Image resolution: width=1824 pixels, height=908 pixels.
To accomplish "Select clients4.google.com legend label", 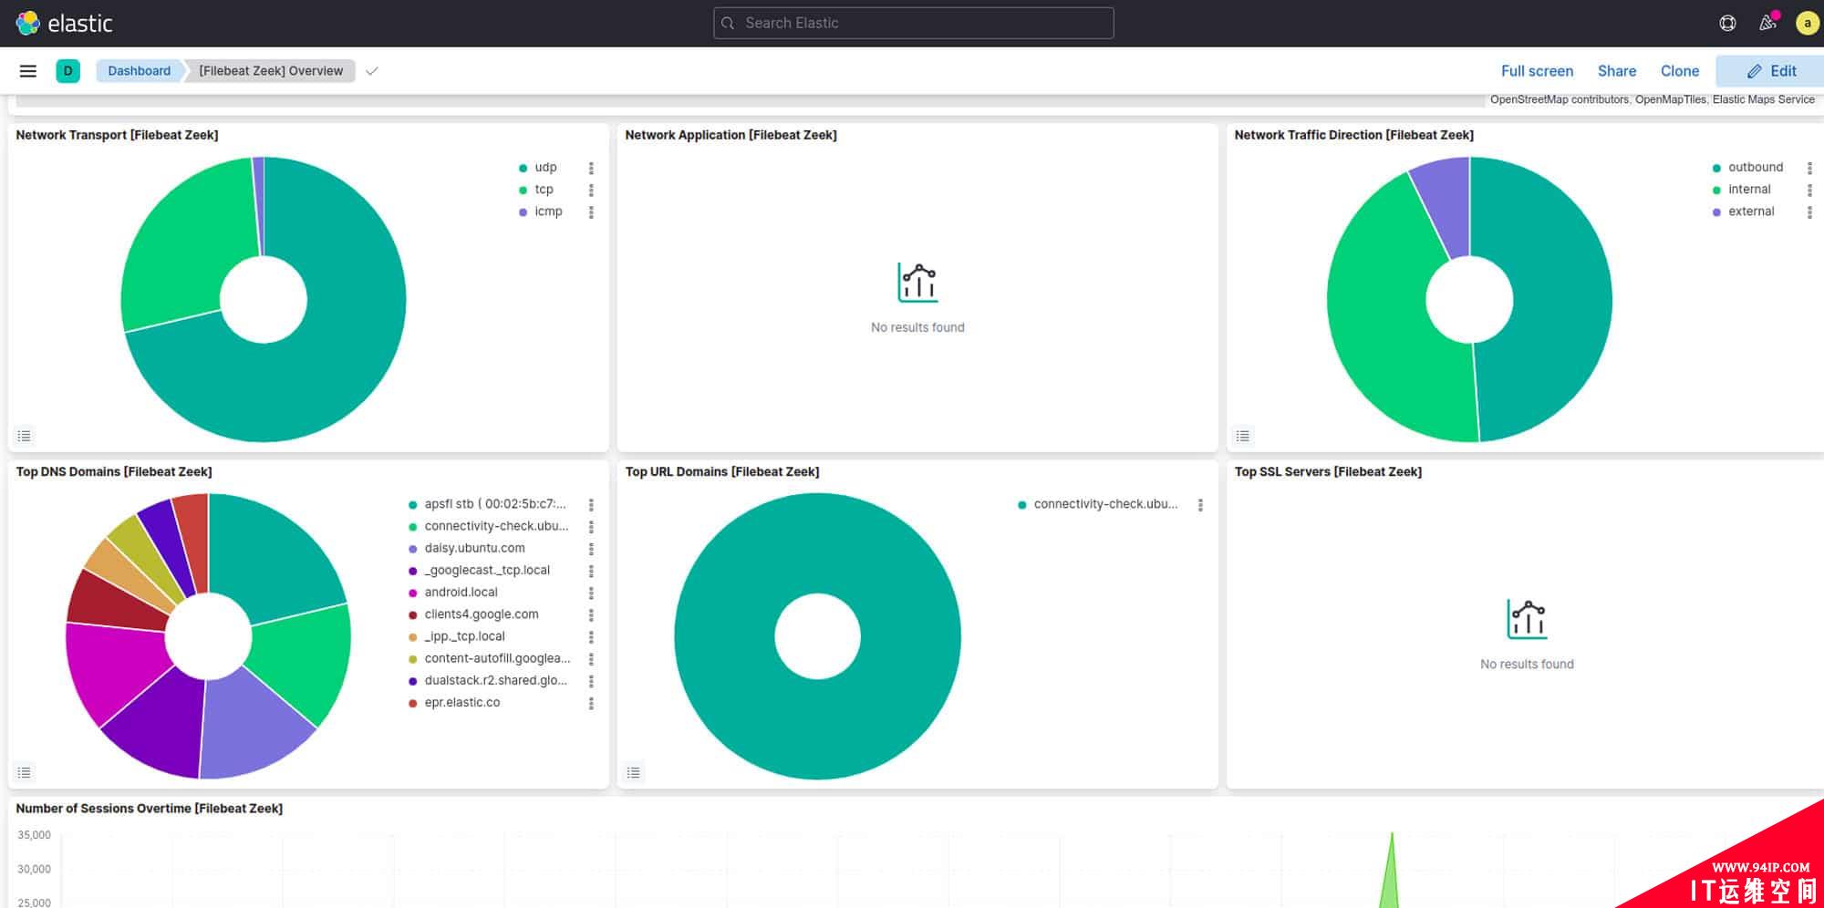I will click(482, 614).
